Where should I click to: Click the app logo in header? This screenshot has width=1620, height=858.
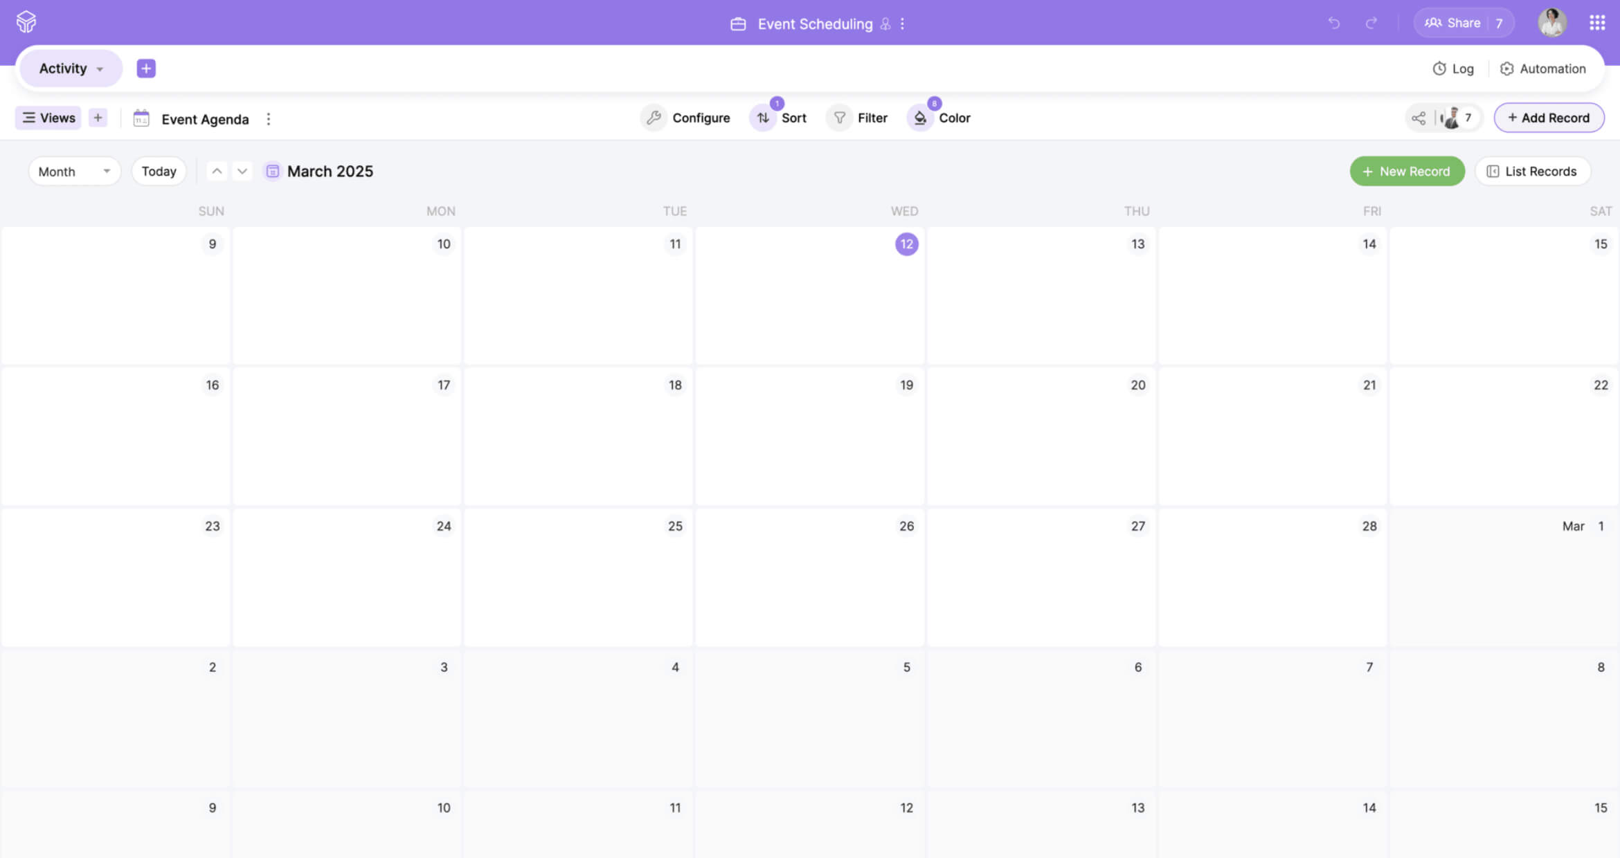tap(26, 22)
